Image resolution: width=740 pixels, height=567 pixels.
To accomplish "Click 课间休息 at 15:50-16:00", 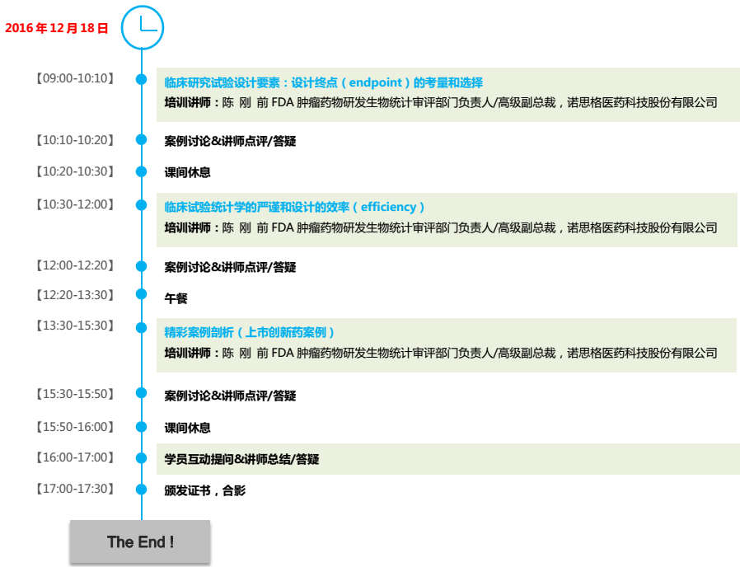I will (x=187, y=428).
